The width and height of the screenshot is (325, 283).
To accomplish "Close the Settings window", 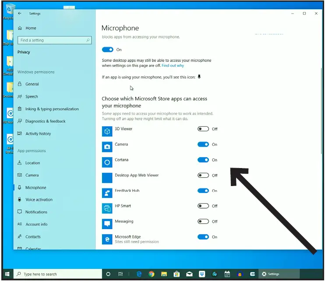I will [316, 14].
